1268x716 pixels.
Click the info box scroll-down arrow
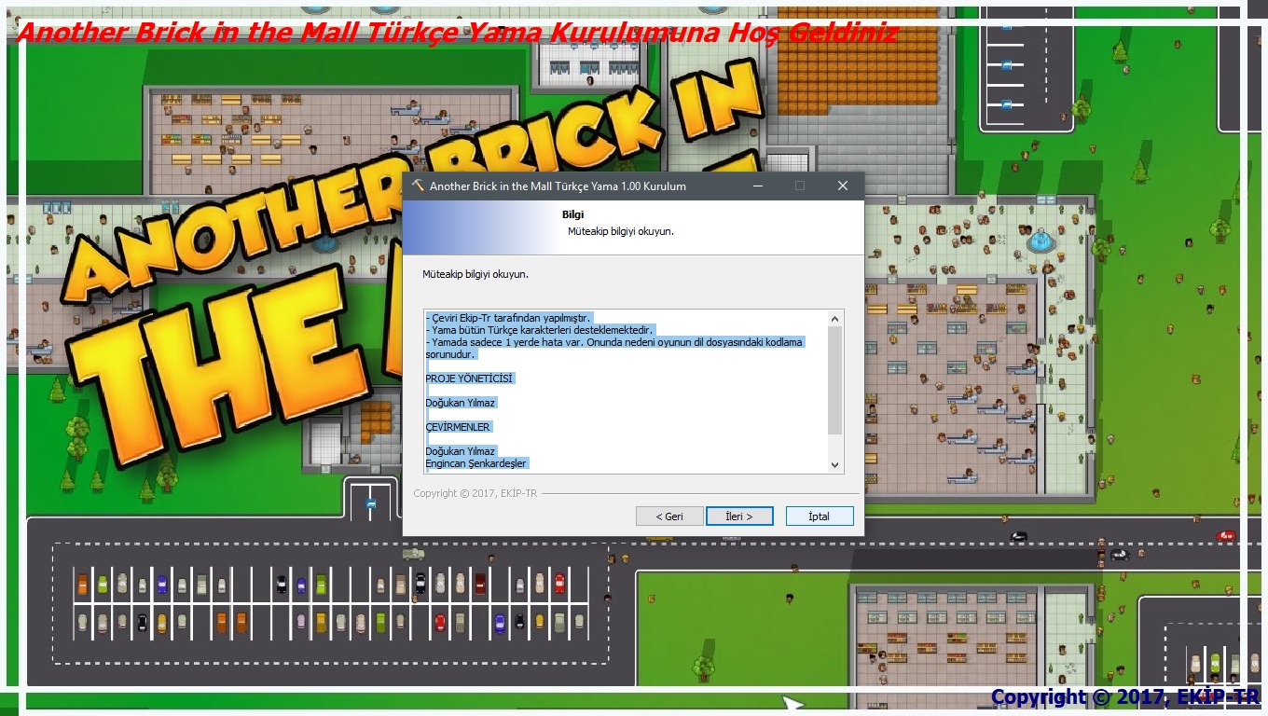pyautogui.click(x=835, y=464)
